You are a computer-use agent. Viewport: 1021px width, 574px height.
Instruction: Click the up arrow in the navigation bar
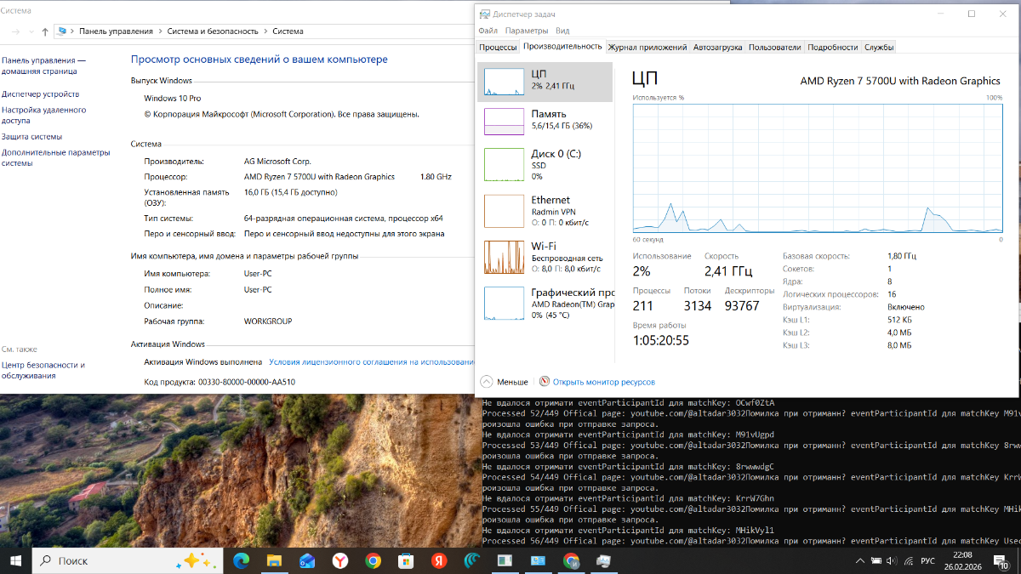[44, 31]
